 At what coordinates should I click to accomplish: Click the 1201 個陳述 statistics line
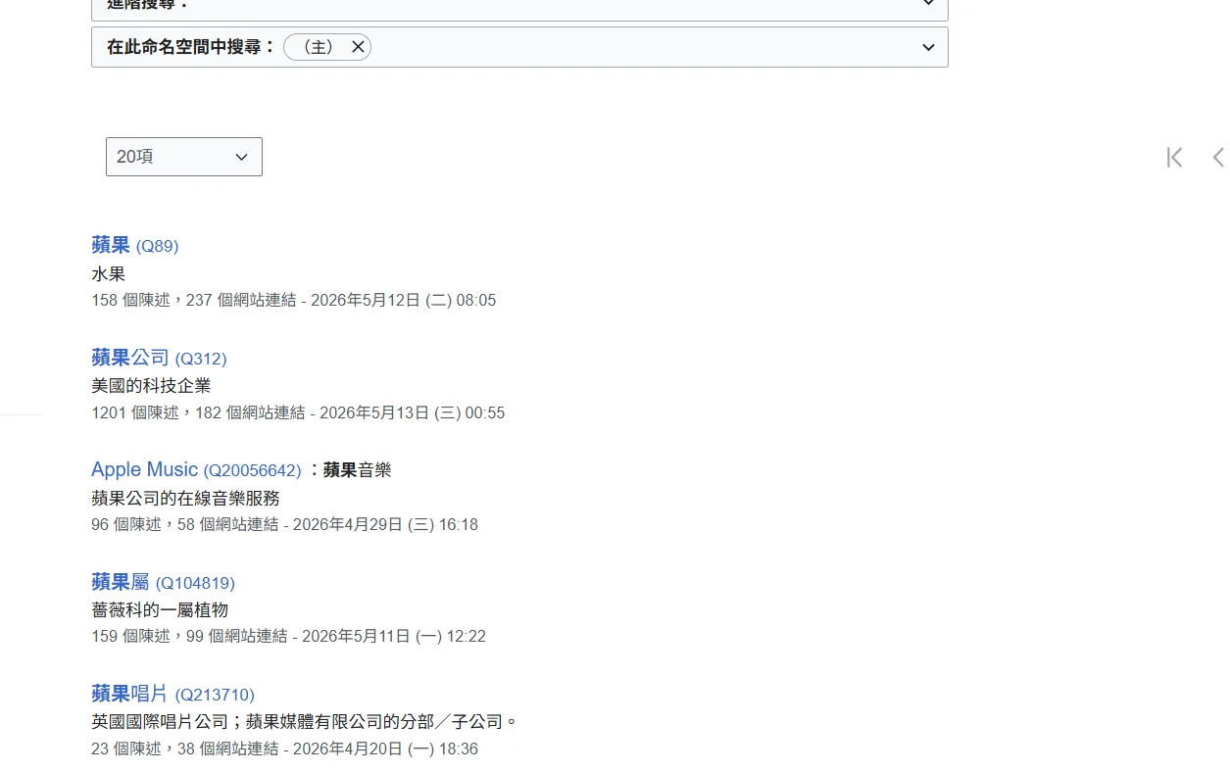coord(298,412)
